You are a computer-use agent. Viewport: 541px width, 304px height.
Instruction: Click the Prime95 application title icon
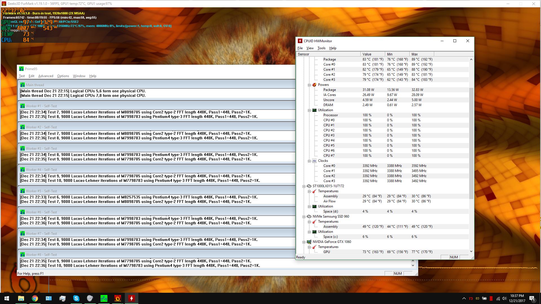(21, 69)
